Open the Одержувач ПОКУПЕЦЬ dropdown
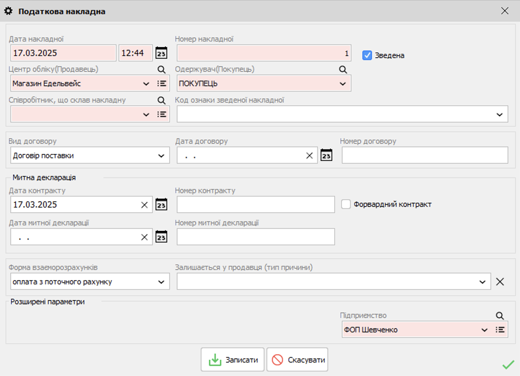 click(x=343, y=84)
